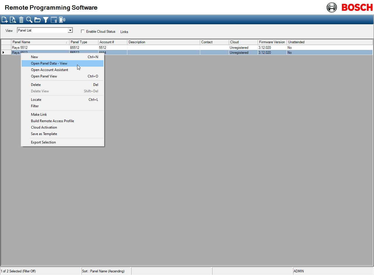Click the Links label

point(124,32)
